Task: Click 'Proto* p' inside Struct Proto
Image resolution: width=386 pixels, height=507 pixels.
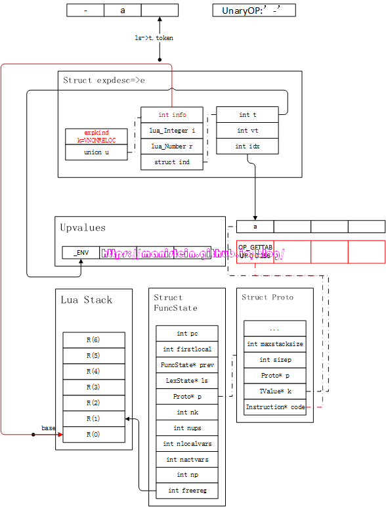Action: coord(275,376)
